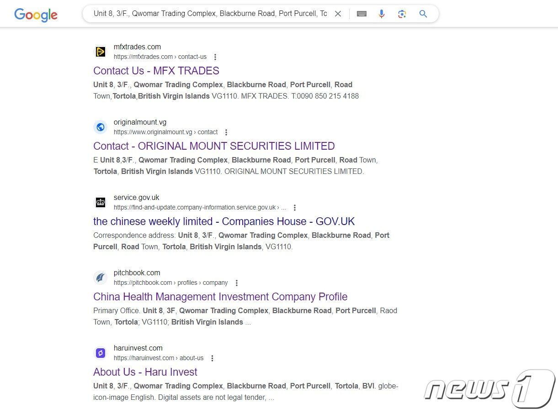This screenshot has height=414, width=558.
Task: Click the haruinvest.com purple favicon
Action: click(x=101, y=353)
